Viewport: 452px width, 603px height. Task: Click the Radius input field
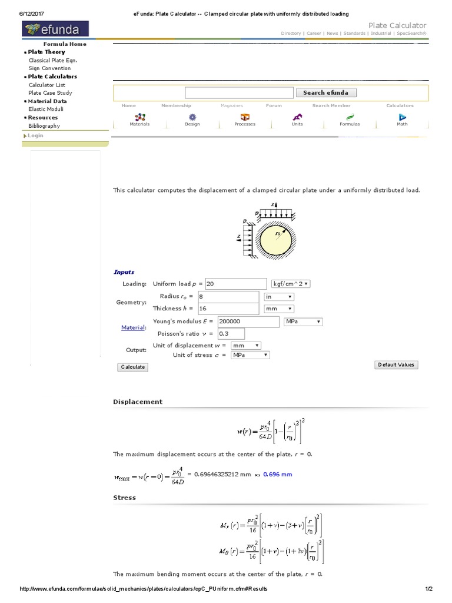pyautogui.click(x=229, y=297)
